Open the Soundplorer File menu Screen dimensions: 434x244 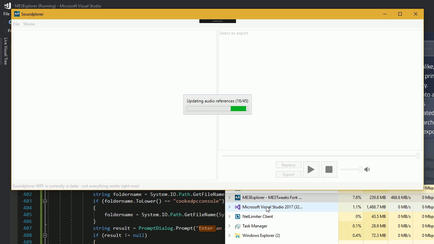point(16,24)
